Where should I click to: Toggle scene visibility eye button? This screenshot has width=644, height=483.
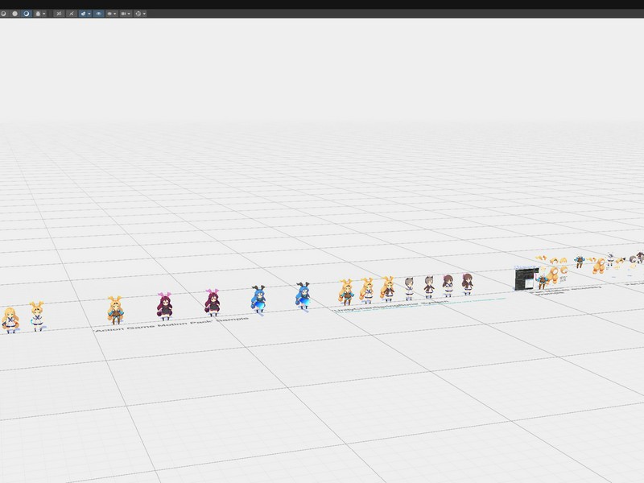[x=98, y=14]
